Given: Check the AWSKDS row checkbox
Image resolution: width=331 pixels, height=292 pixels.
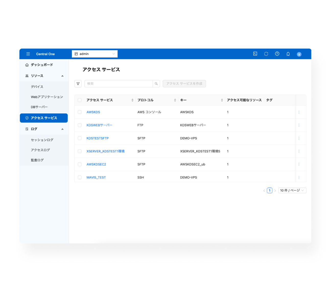Looking at the screenshot, I should 80,112.
